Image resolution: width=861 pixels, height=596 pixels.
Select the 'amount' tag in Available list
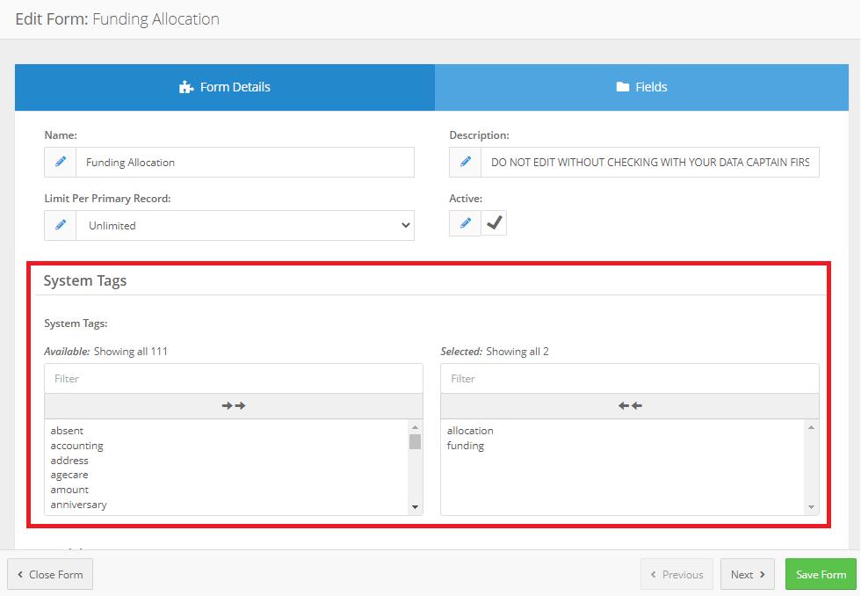pos(69,490)
